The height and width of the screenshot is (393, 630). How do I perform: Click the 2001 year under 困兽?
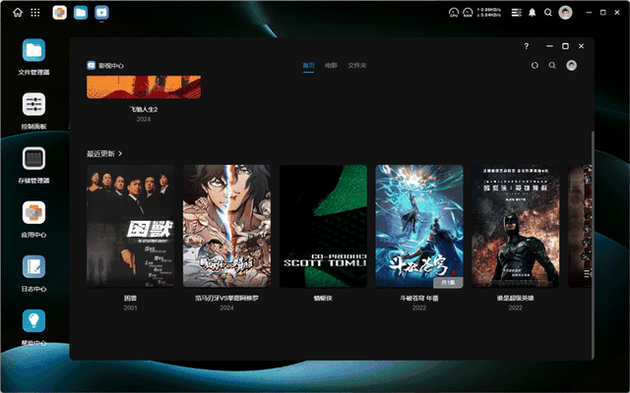[x=131, y=308]
